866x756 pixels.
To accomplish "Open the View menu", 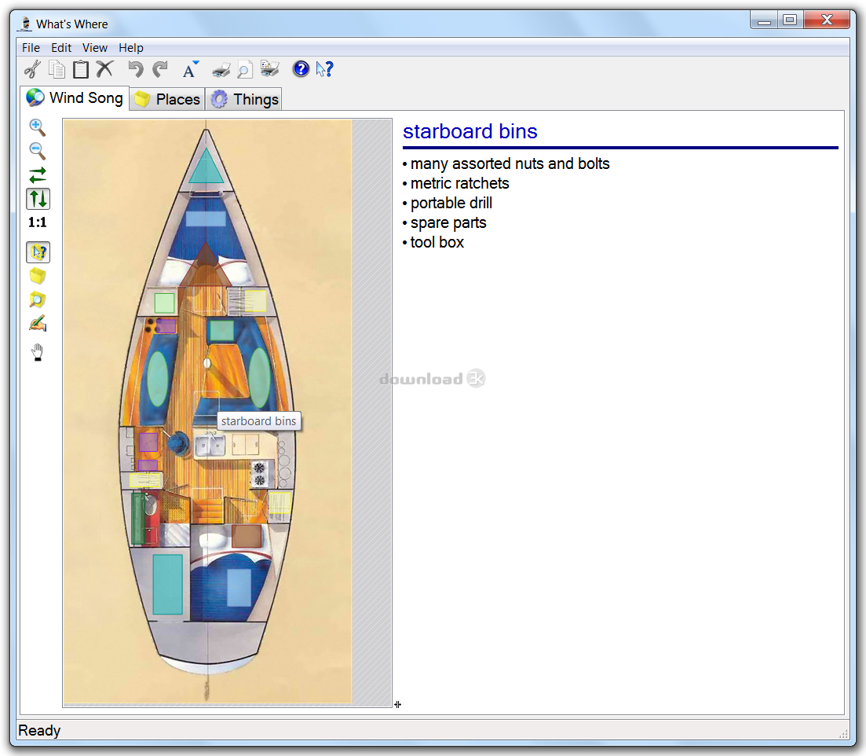I will coord(94,48).
